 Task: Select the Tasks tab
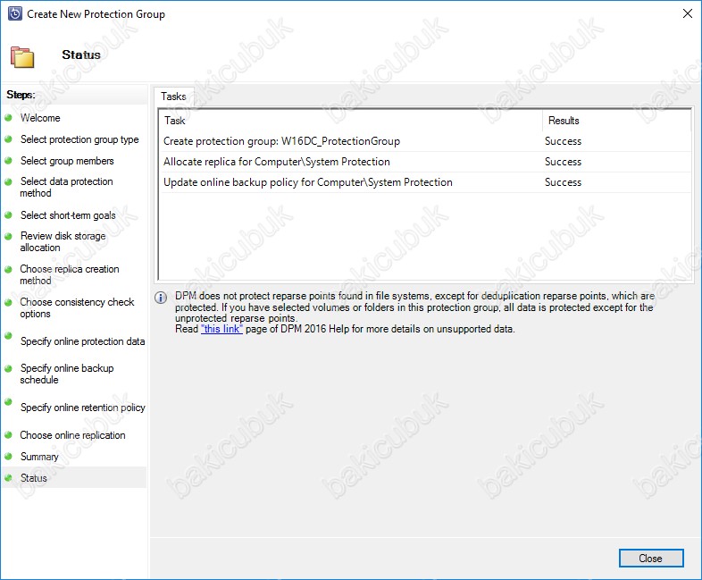coord(173,97)
